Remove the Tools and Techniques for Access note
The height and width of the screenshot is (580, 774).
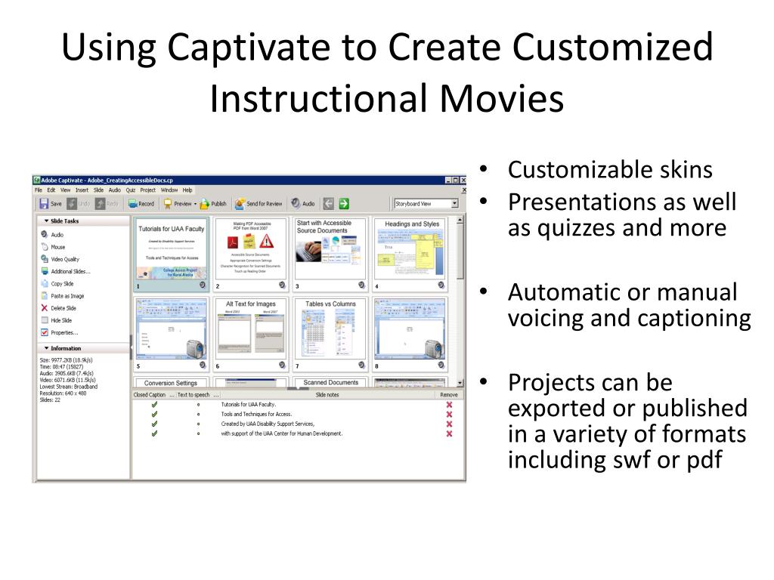point(449,415)
